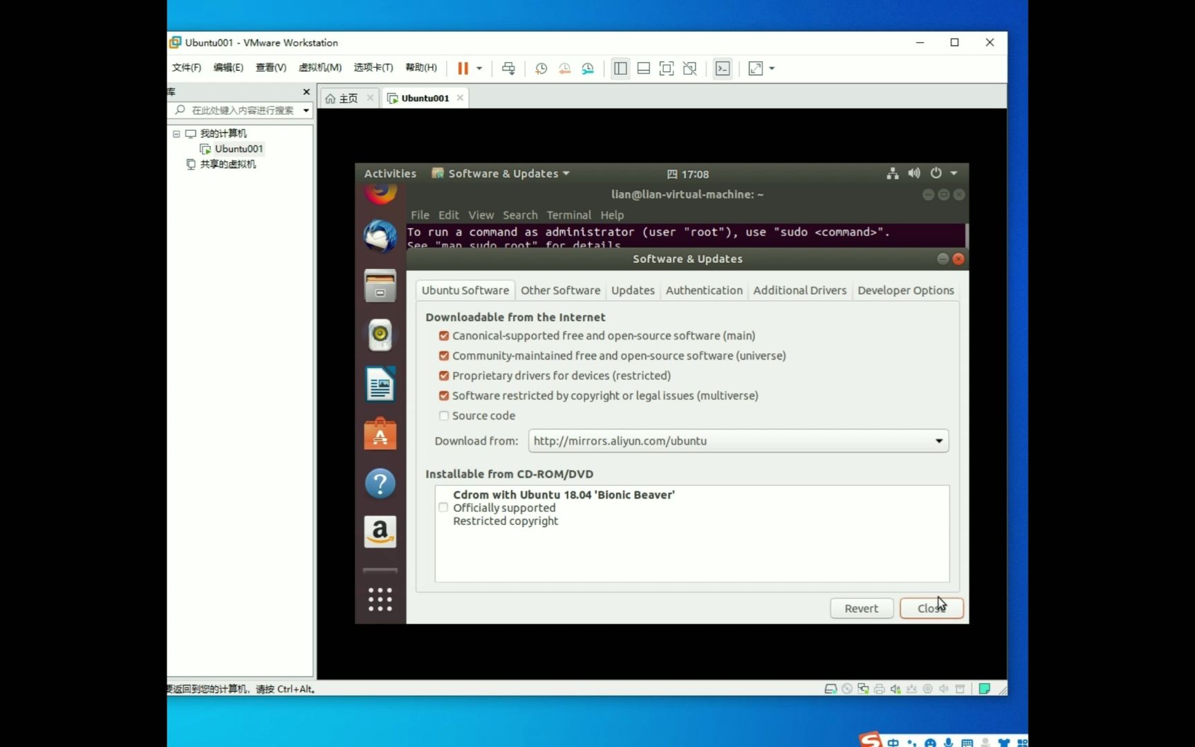Click the send Ctrl+Alt+Del toolbar icon
The width and height of the screenshot is (1195, 747).
coord(508,68)
